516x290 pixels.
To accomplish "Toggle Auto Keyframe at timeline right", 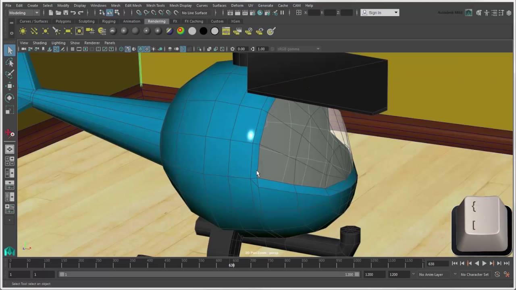I will [497, 274].
